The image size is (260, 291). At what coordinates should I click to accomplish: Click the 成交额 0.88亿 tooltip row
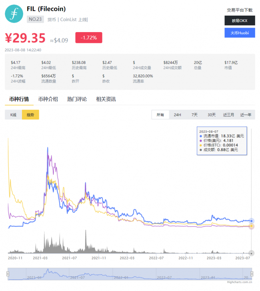(218, 150)
